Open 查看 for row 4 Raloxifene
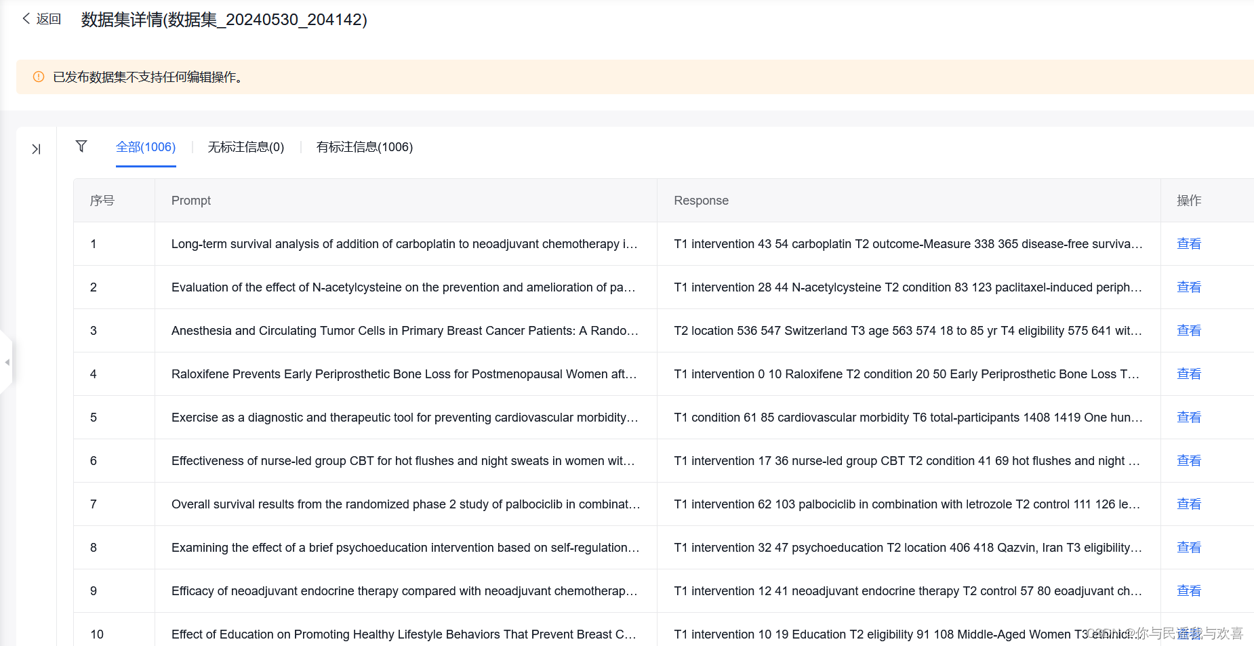The image size is (1254, 646). coord(1189,374)
